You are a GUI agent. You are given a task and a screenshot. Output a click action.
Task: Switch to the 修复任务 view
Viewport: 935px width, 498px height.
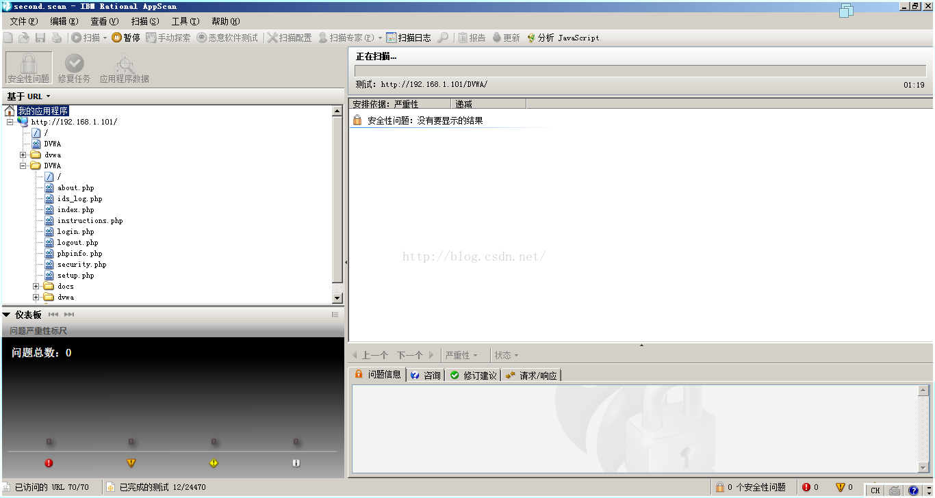74,68
